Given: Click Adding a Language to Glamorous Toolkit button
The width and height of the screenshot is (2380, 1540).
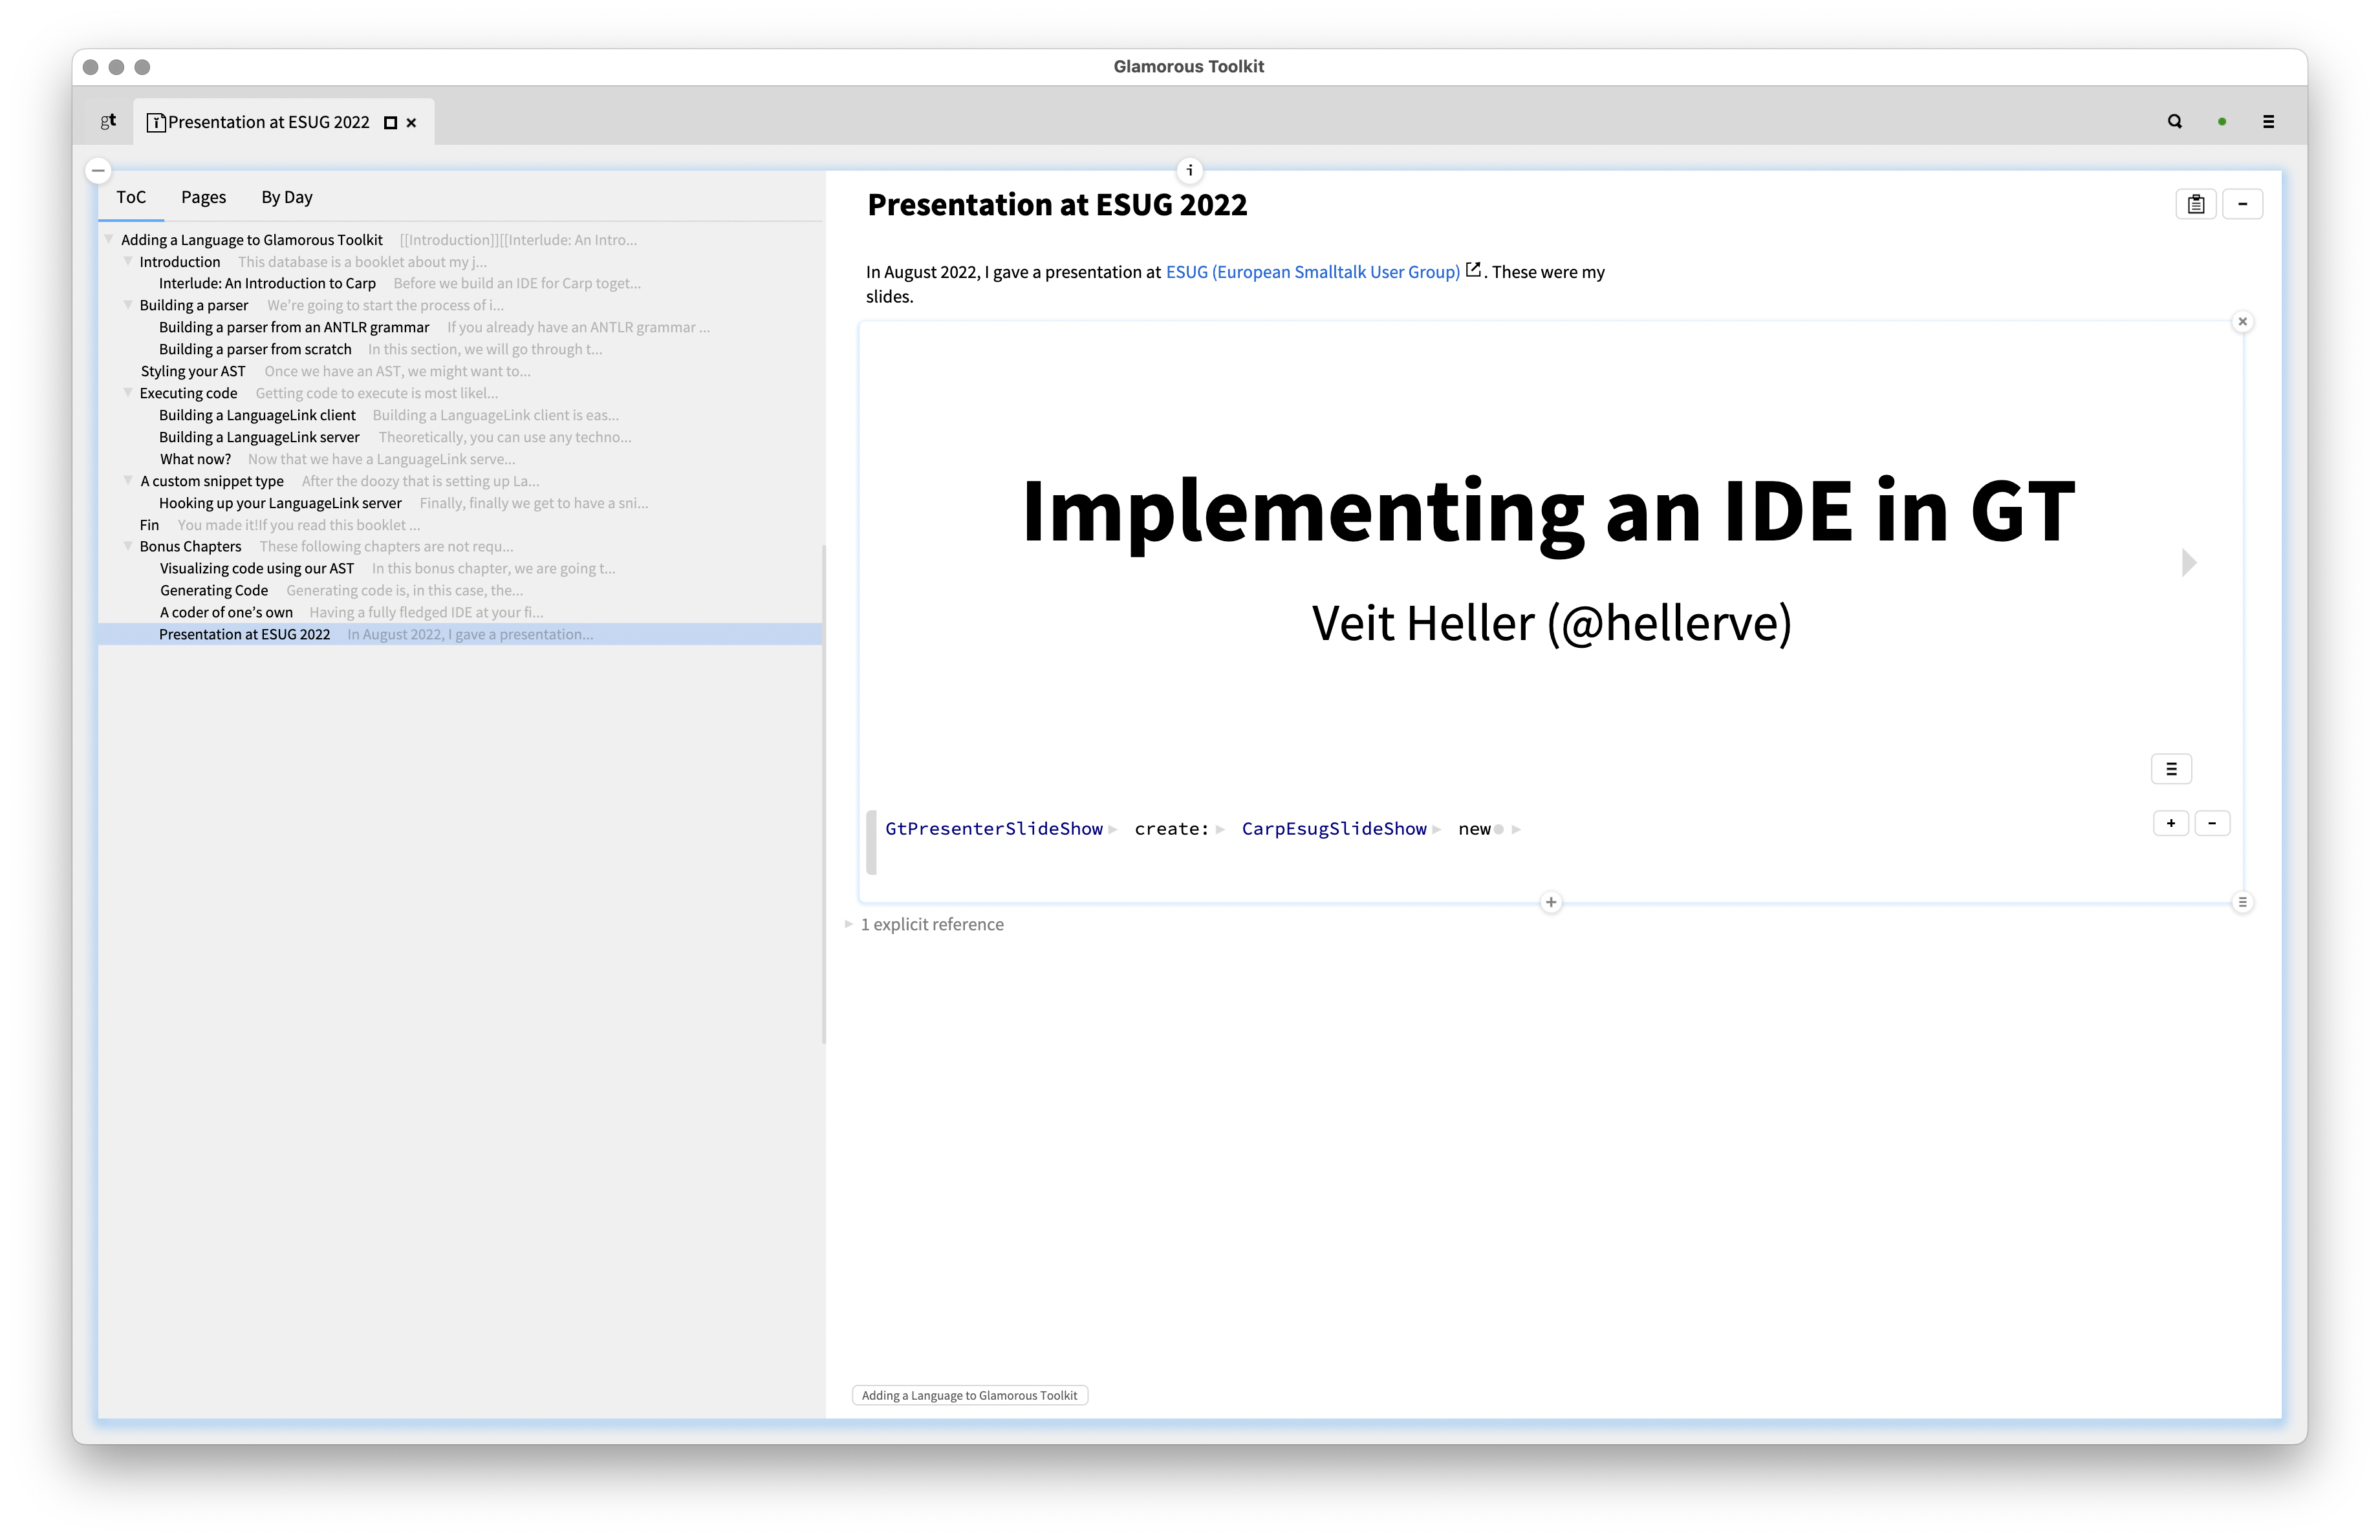Looking at the screenshot, I should coord(969,1395).
